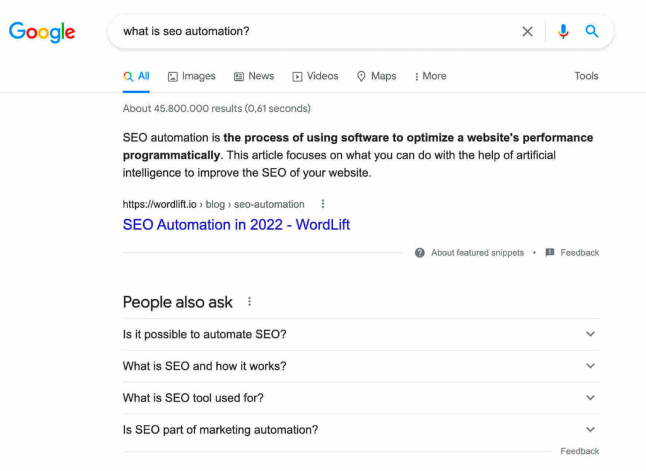Screen dimensions: 646x471
Task: Start voice search with microphone icon
Action: (563, 32)
